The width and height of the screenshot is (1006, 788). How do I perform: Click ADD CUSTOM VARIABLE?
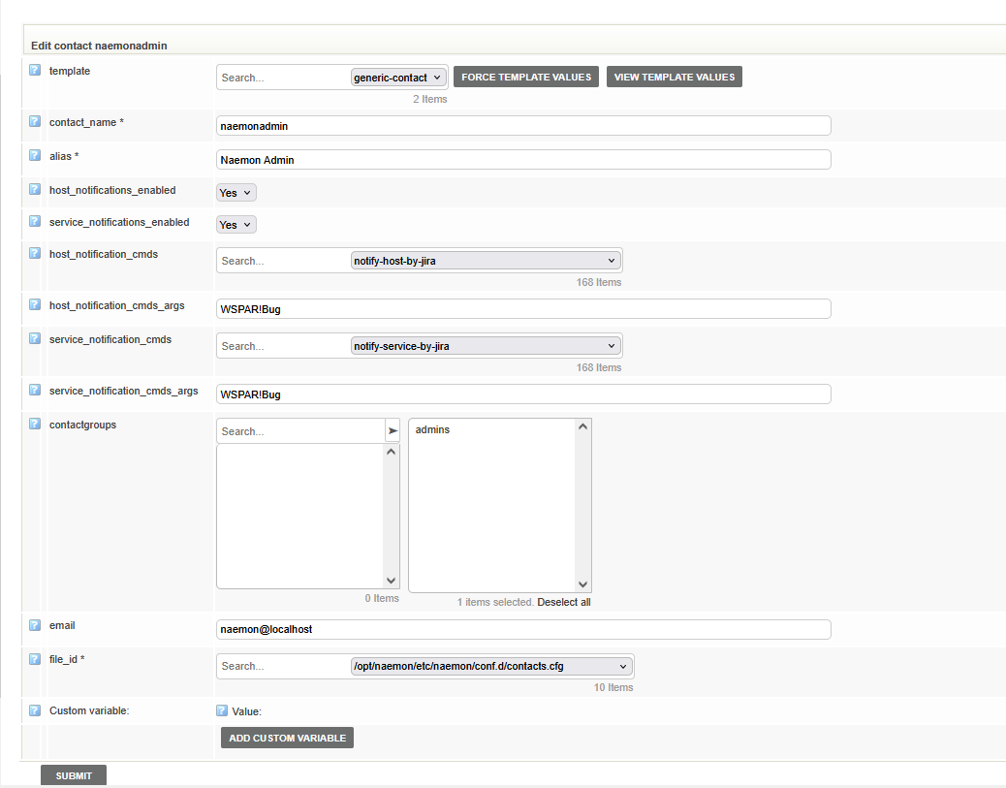pos(287,738)
